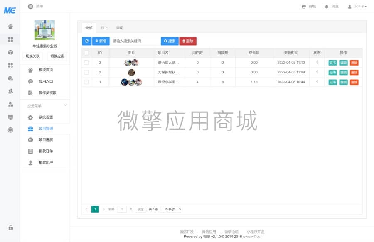The image size is (374, 242).
Task: Open 应用入口 in sidebar
Action: pos(46,81)
